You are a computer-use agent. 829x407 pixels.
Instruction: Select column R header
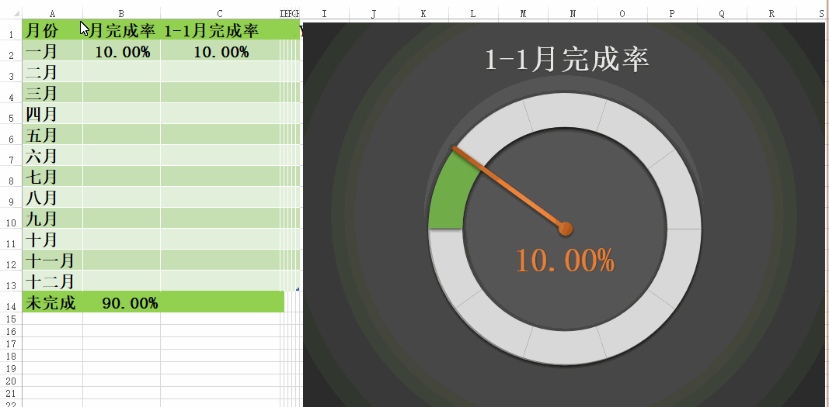pos(772,13)
